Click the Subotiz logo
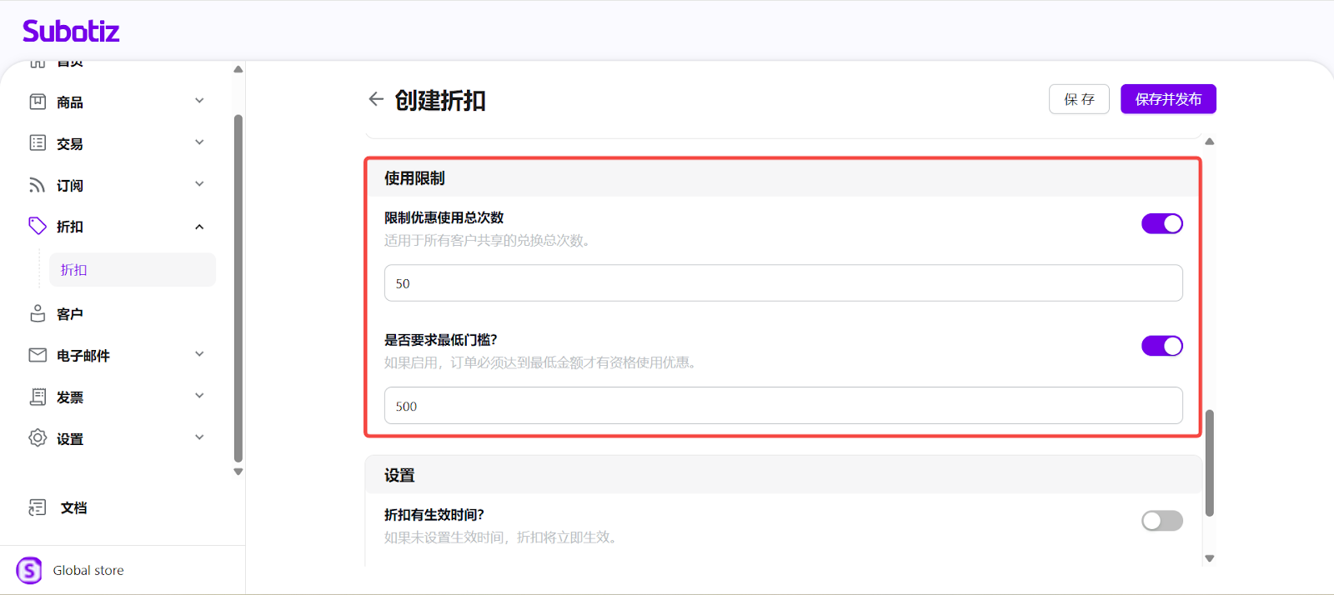This screenshot has width=1334, height=595. 71,32
